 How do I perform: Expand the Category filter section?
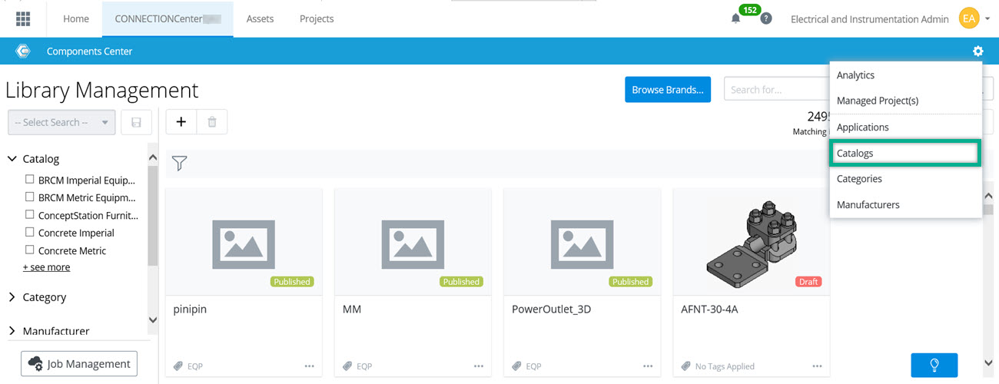[12, 297]
